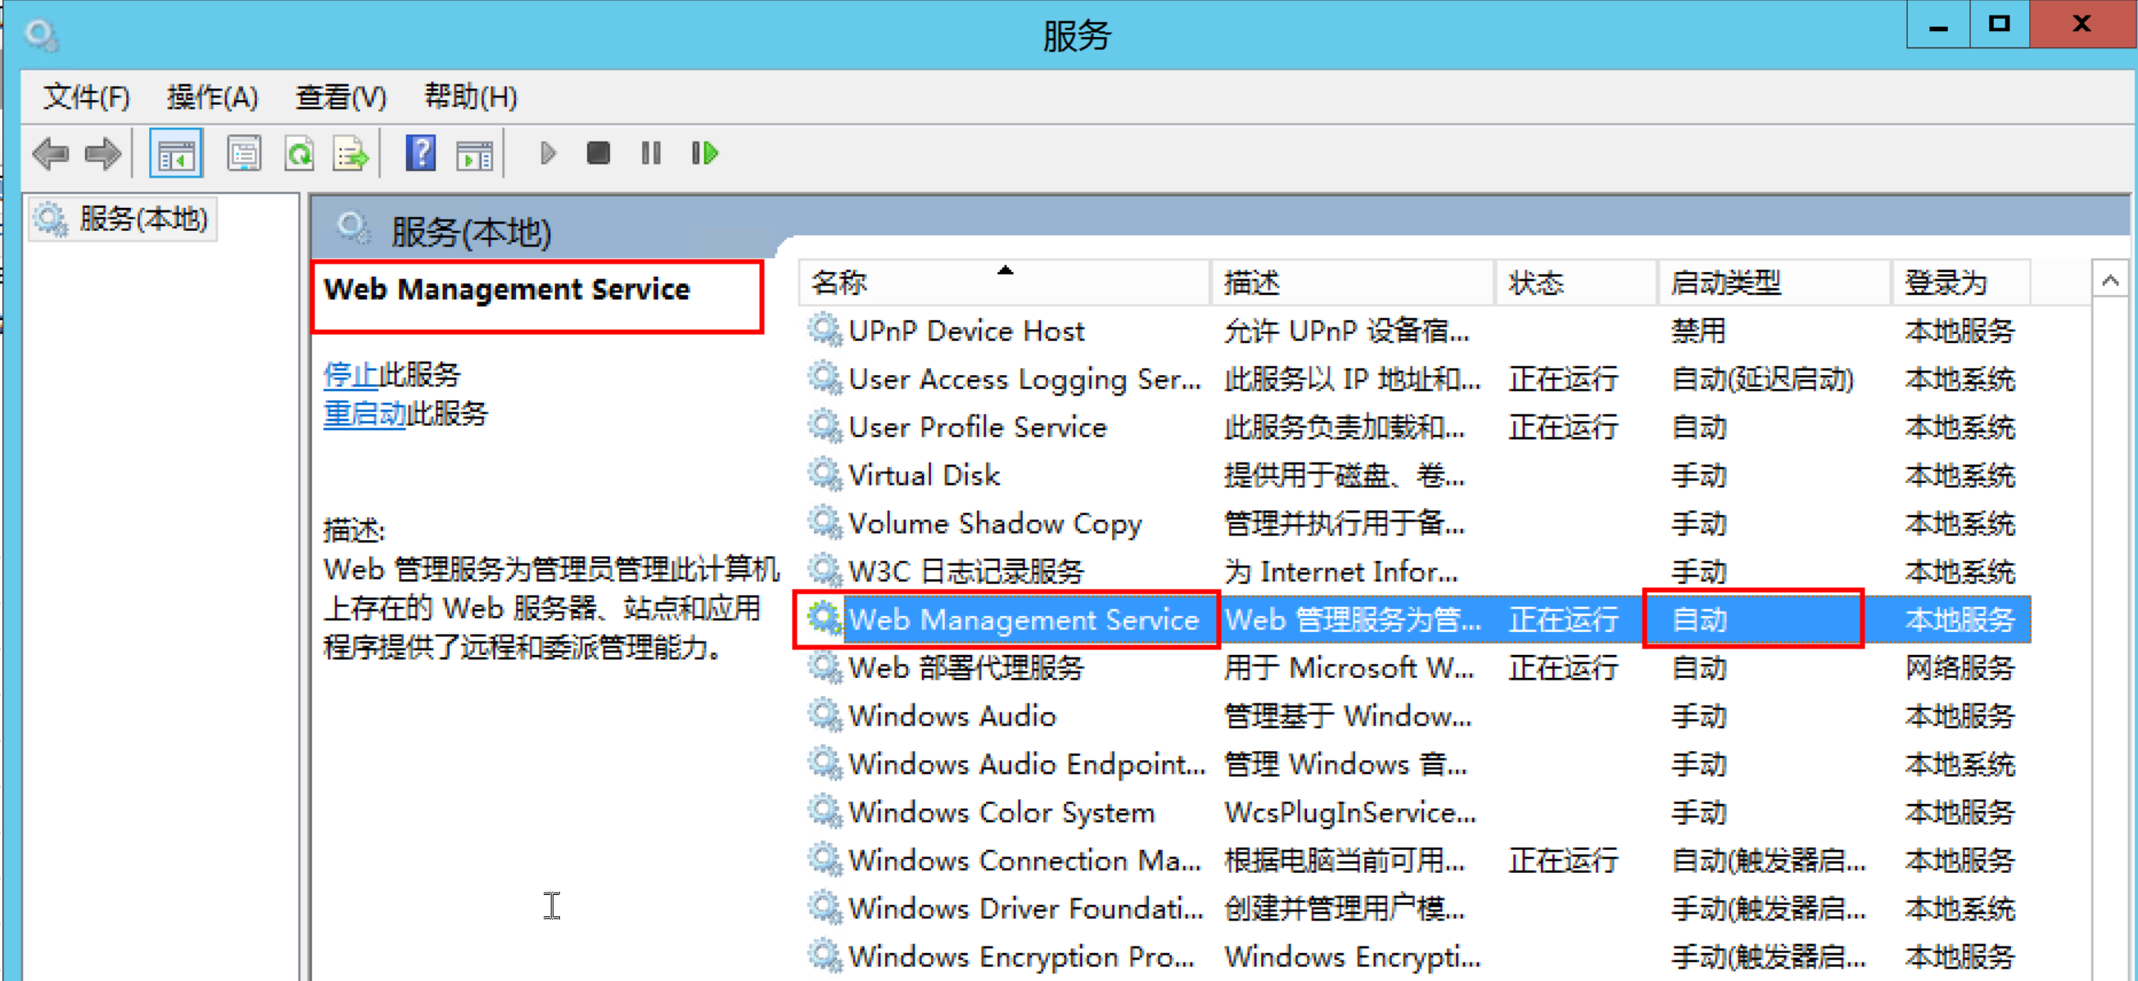This screenshot has height=981, width=2138.
Task: Open the Properties toolbar icon
Action: [244, 154]
